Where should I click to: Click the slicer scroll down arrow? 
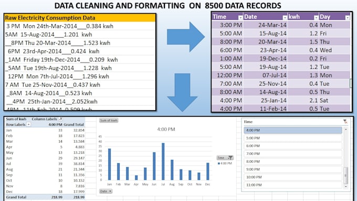[x=346, y=186]
